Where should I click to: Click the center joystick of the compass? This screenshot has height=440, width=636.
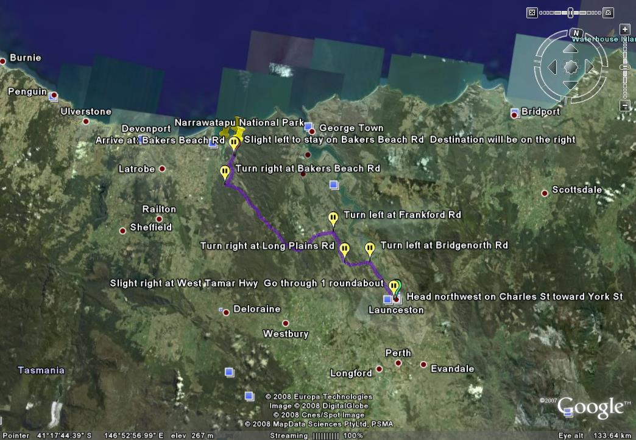point(571,67)
